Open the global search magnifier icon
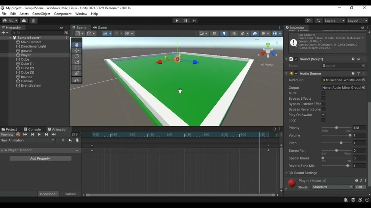371x208 pixels. 319,21
